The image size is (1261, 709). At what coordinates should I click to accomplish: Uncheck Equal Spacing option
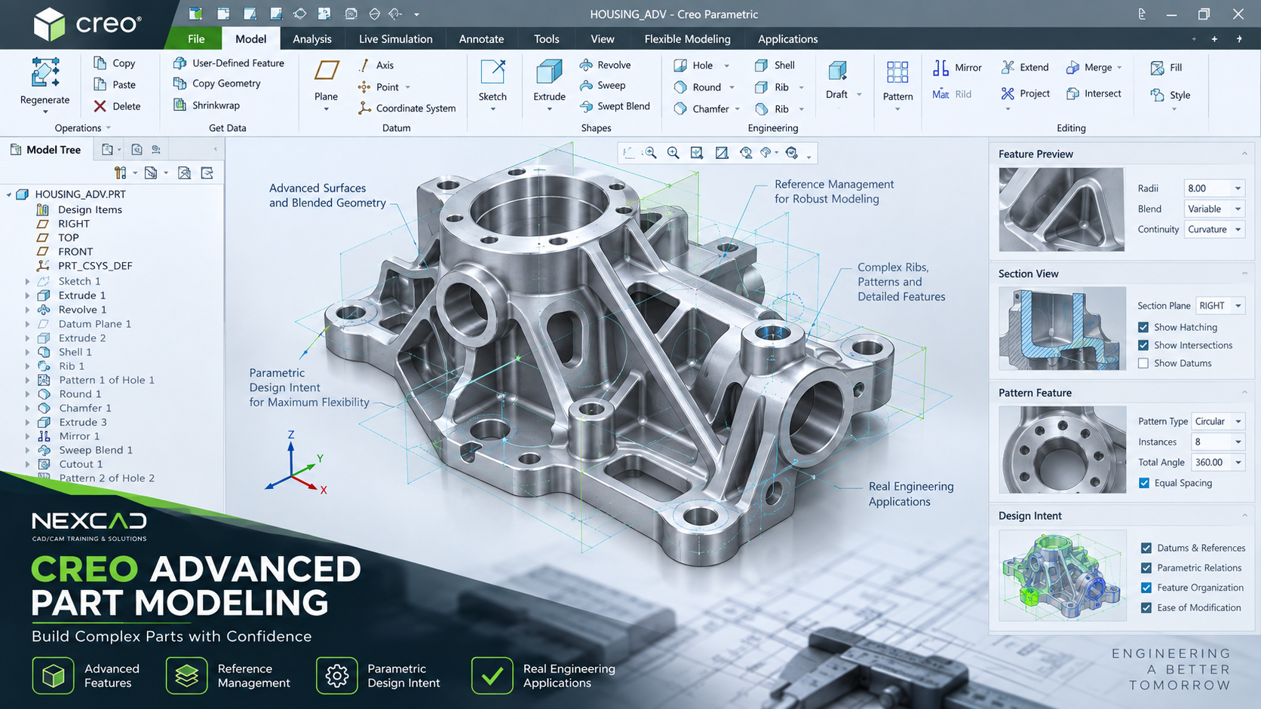(x=1144, y=483)
